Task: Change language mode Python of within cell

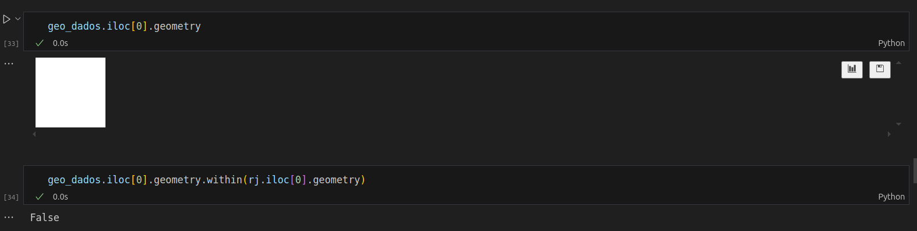Action: (x=891, y=197)
